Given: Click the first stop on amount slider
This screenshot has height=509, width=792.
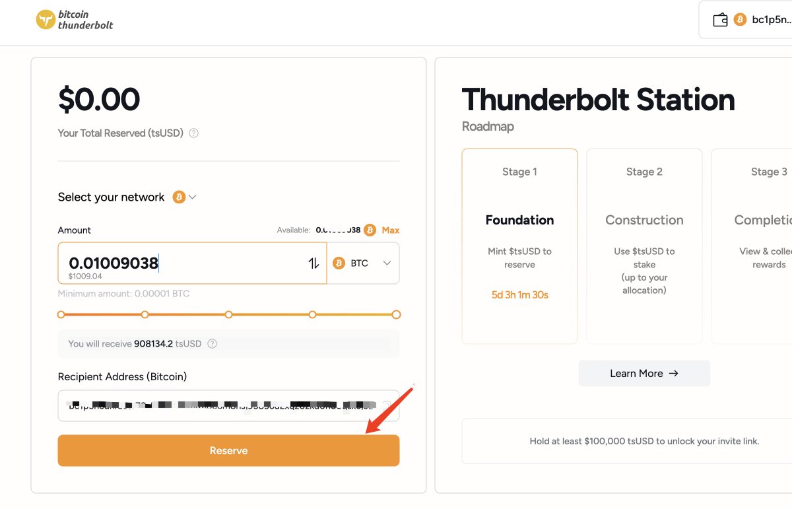Looking at the screenshot, I should click(61, 315).
